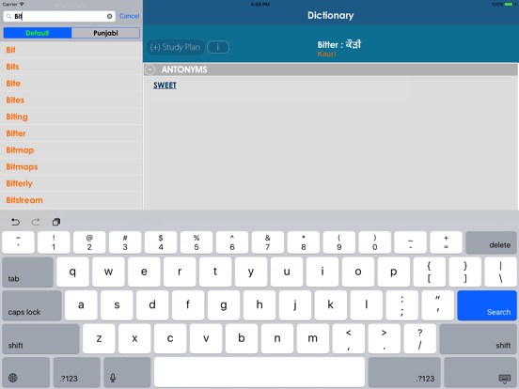519x389 pixels.
Task: Tap the number 0 key
Action: (375, 242)
